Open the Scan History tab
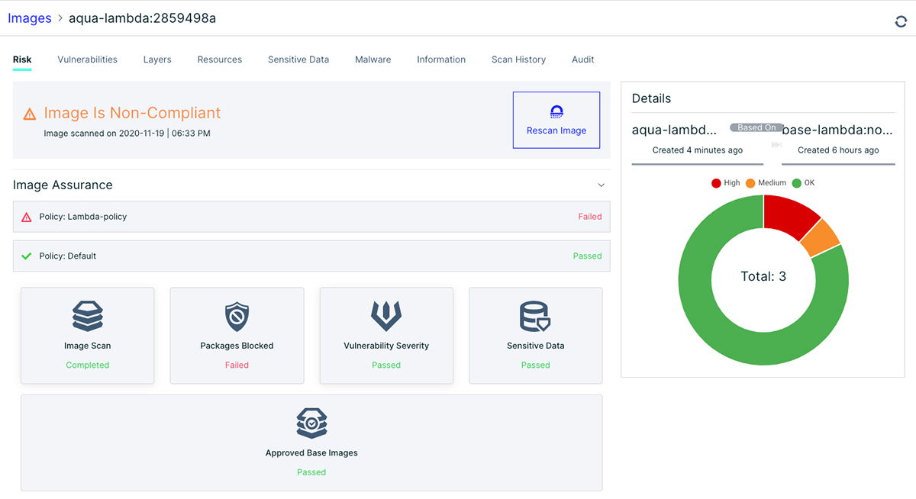This screenshot has width=916, height=499. 518,60
